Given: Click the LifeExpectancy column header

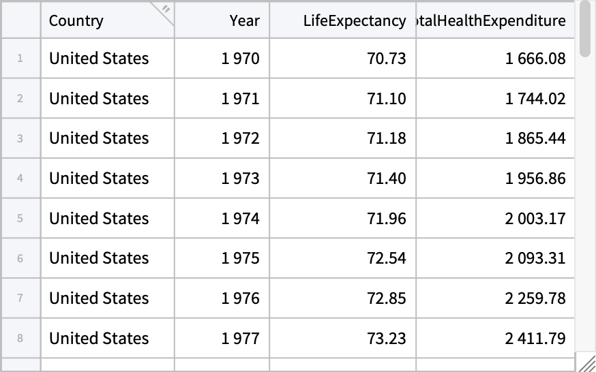Looking at the screenshot, I should pos(343,20).
